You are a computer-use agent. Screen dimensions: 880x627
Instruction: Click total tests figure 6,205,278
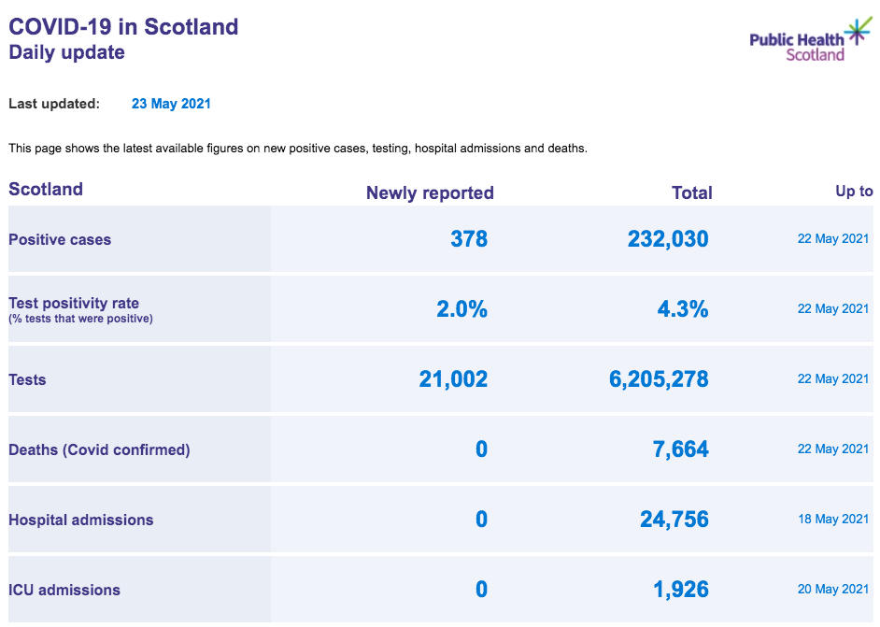point(659,379)
